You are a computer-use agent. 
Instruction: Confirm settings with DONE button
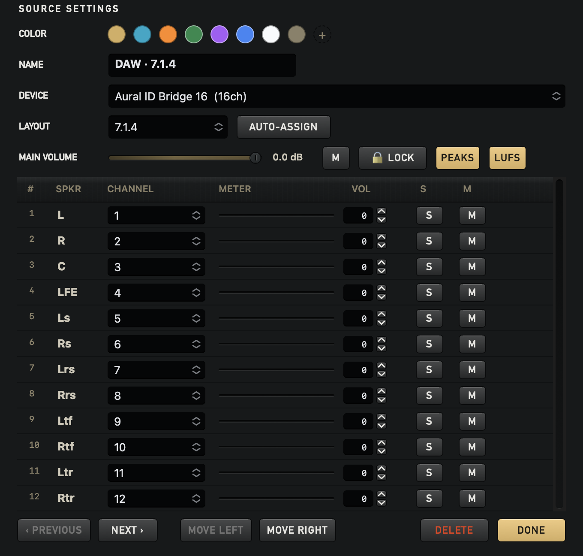(x=531, y=530)
